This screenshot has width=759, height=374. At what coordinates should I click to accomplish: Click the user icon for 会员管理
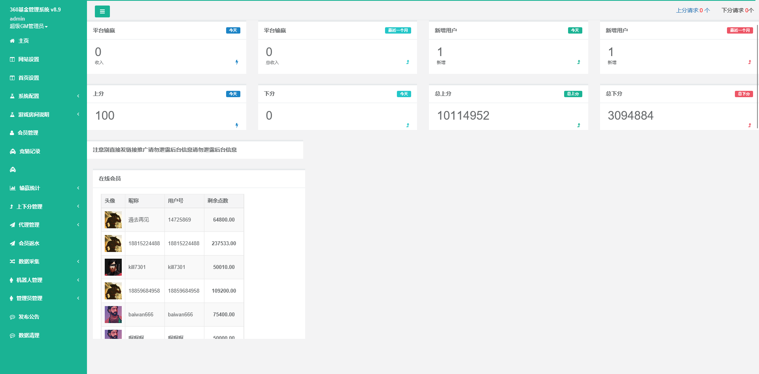12,133
